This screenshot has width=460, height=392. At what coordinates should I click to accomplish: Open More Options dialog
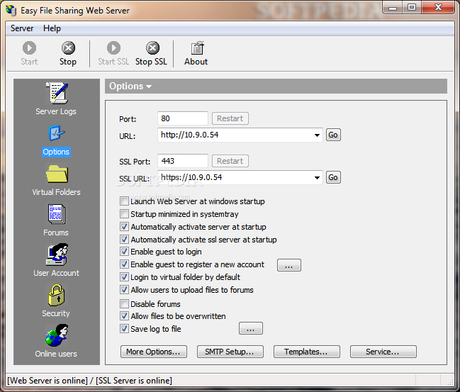click(153, 352)
